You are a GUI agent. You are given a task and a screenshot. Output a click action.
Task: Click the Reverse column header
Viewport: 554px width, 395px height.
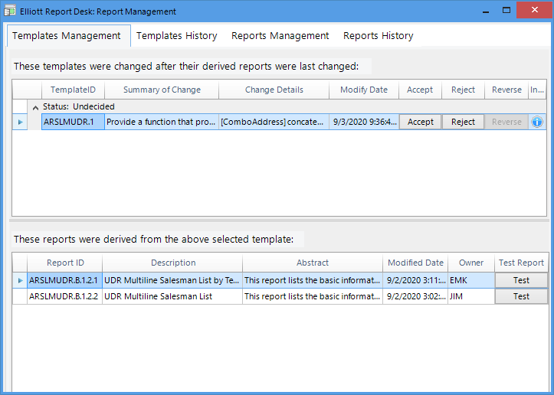(x=506, y=90)
